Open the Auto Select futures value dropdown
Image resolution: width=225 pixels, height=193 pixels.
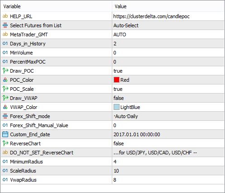click(x=168, y=25)
